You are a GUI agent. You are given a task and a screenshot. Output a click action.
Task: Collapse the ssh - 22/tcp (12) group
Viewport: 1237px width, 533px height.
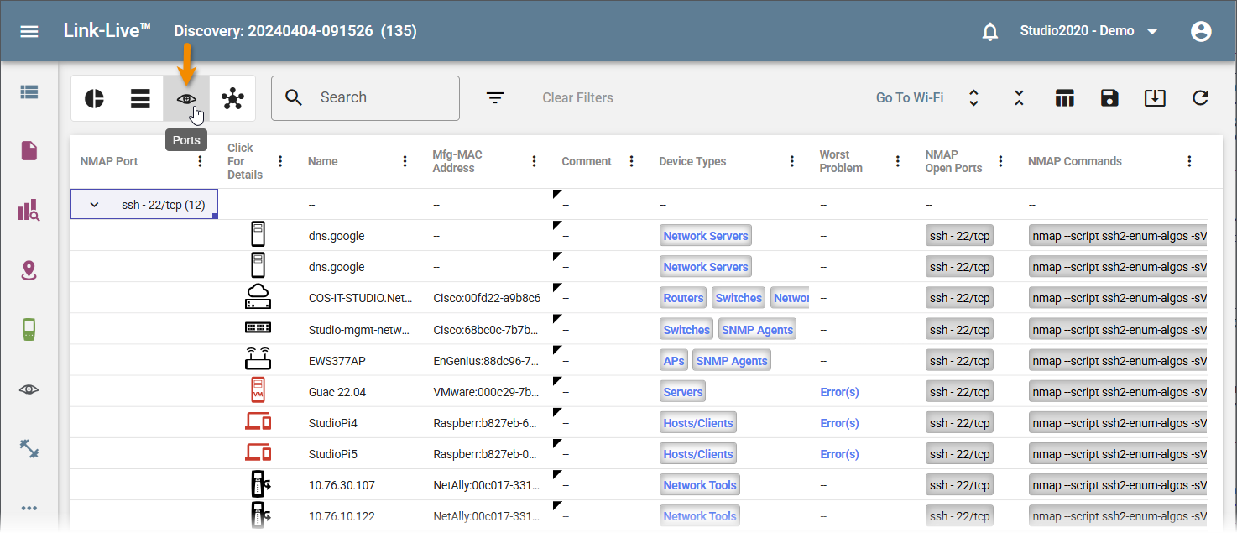(94, 205)
